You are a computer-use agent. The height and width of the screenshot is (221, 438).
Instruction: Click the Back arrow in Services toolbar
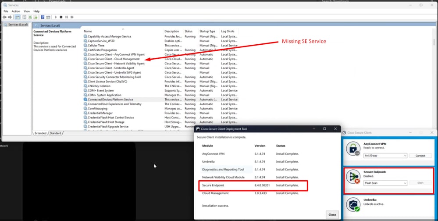(4, 18)
